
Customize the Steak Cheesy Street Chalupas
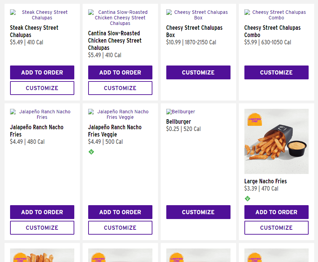click(x=42, y=88)
